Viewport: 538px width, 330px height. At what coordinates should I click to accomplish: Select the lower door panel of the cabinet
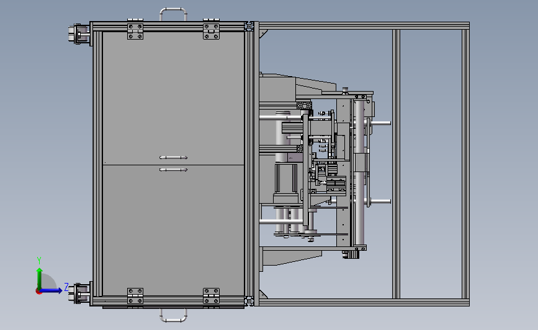point(173,230)
